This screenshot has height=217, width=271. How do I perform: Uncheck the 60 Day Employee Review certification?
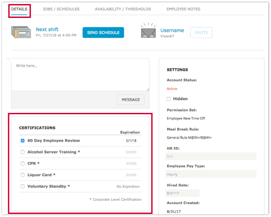click(23, 141)
